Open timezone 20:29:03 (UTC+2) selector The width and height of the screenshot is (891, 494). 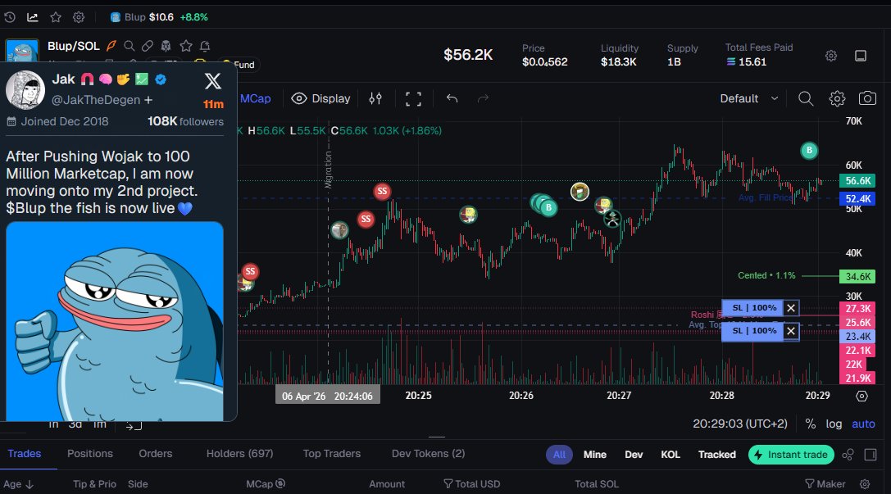[x=740, y=424]
